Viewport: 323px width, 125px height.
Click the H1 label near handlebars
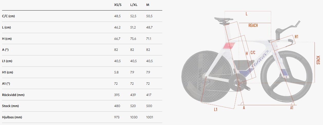click(296, 37)
